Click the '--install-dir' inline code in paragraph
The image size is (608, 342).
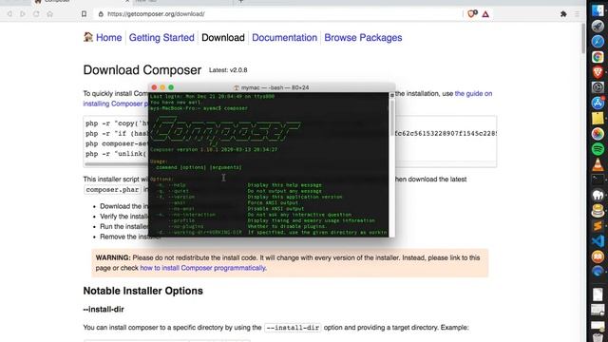[x=293, y=328]
